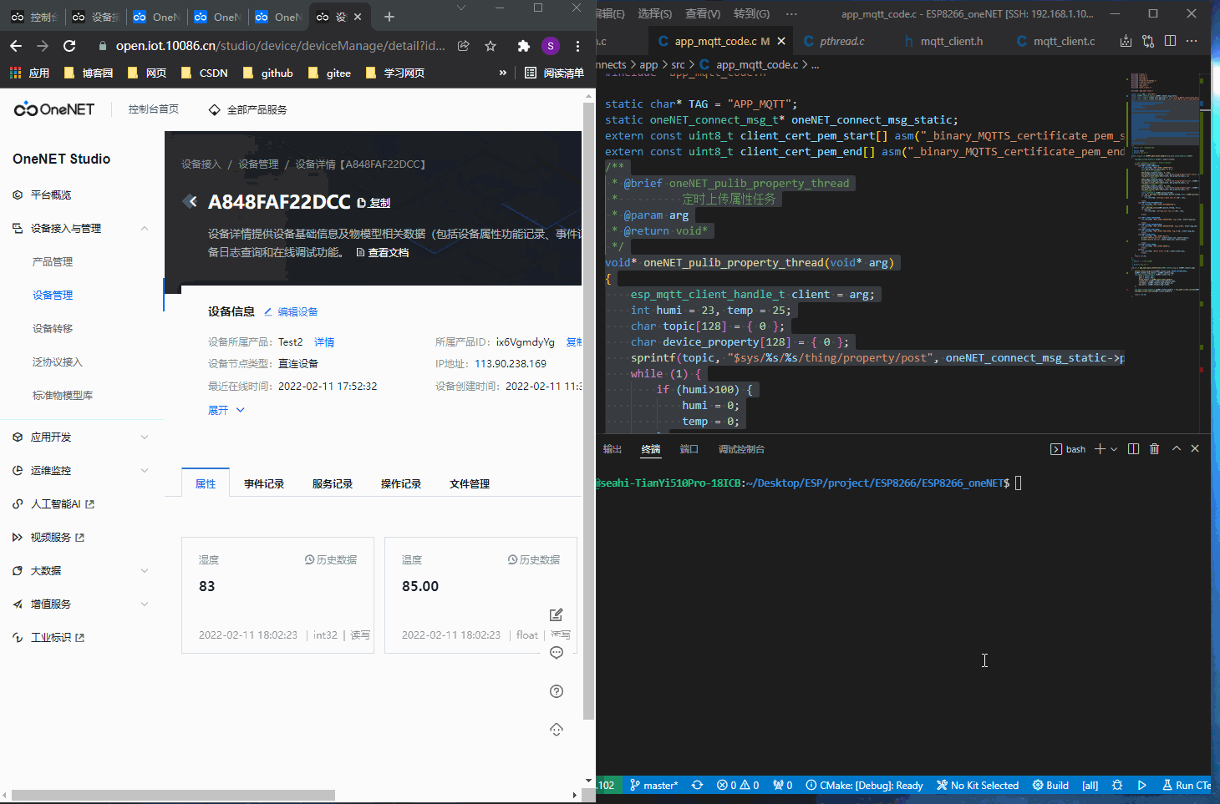
Task: Click the headset customer service icon
Action: tap(557, 730)
